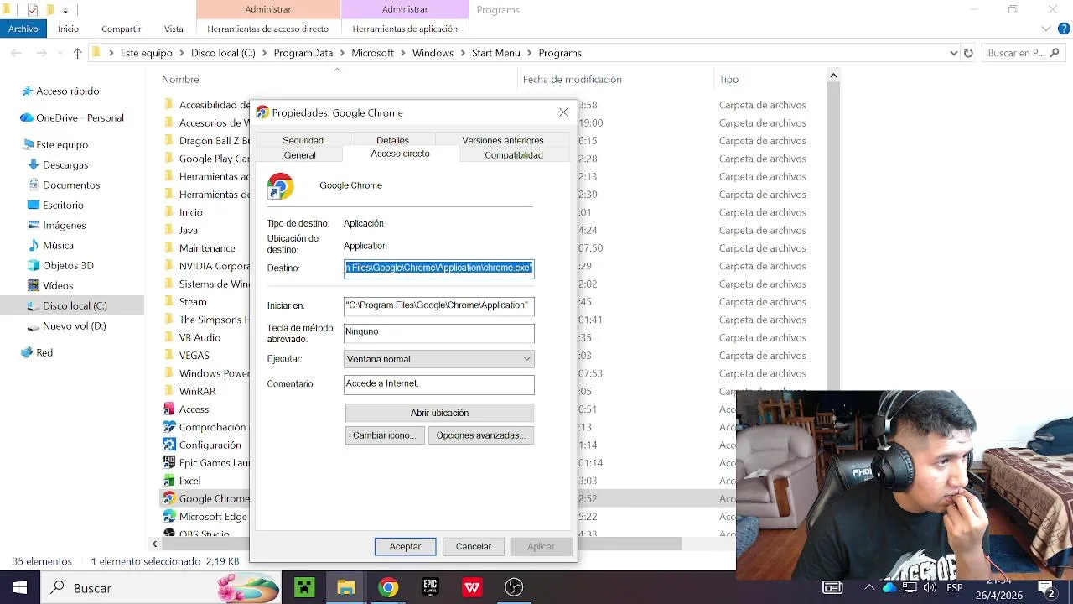Viewport: 1073px width, 604px height.
Task: Click the Microsoft Edge shortcut icon
Action: coord(168,517)
